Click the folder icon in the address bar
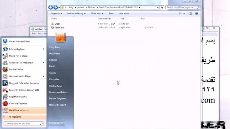This screenshot has width=230, height=129. pos(63,7)
